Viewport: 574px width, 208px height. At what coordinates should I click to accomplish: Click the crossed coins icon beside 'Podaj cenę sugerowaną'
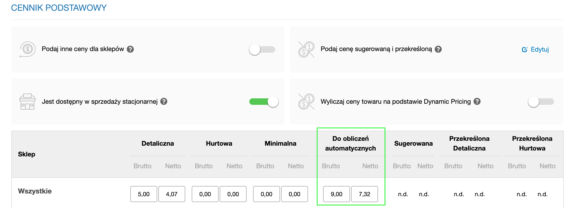tap(306, 49)
